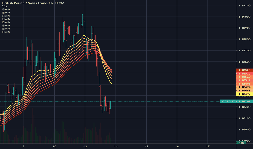Image resolution: width=253 pixels, height=149 pixels.
Task: Click the EMA value label 1.18520
Action: click(244, 77)
